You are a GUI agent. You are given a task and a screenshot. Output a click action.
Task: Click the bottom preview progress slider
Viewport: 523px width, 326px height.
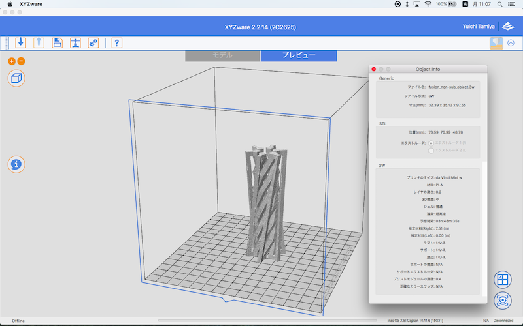click(267, 321)
